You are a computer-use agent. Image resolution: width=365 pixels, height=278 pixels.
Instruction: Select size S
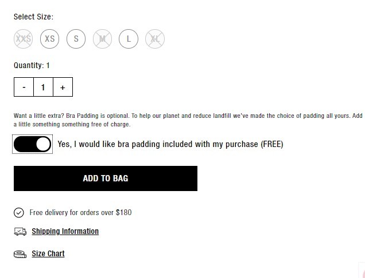point(76,39)
